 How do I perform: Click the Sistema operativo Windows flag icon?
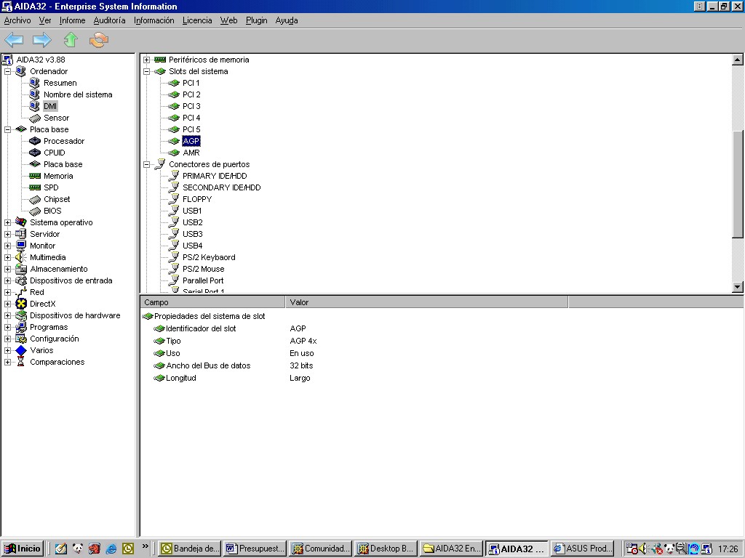pyautogui.click(x=21, y=222)
